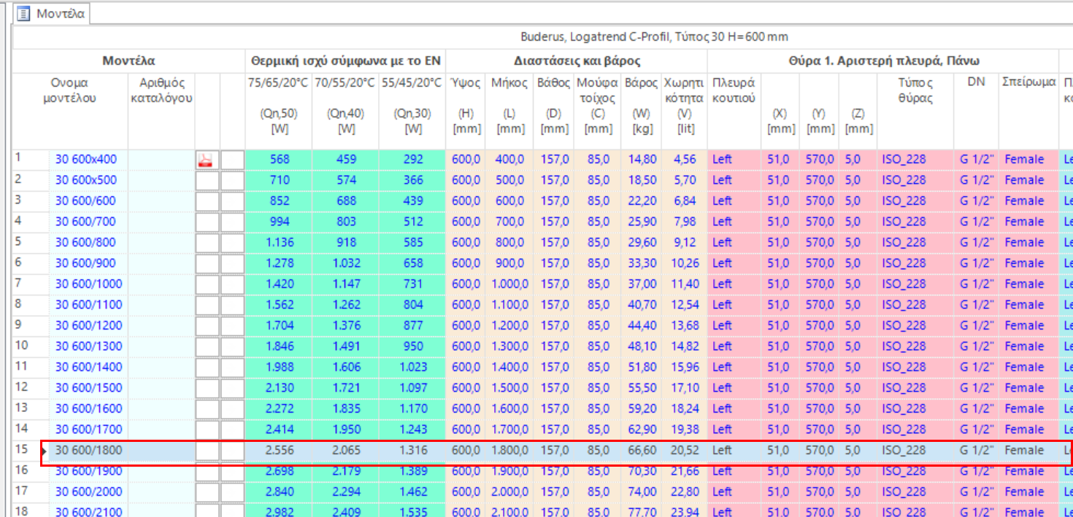Select model 30 600/2000 name cell
This screenshot has width=1073, height=517.
click(x=88, y=492)
